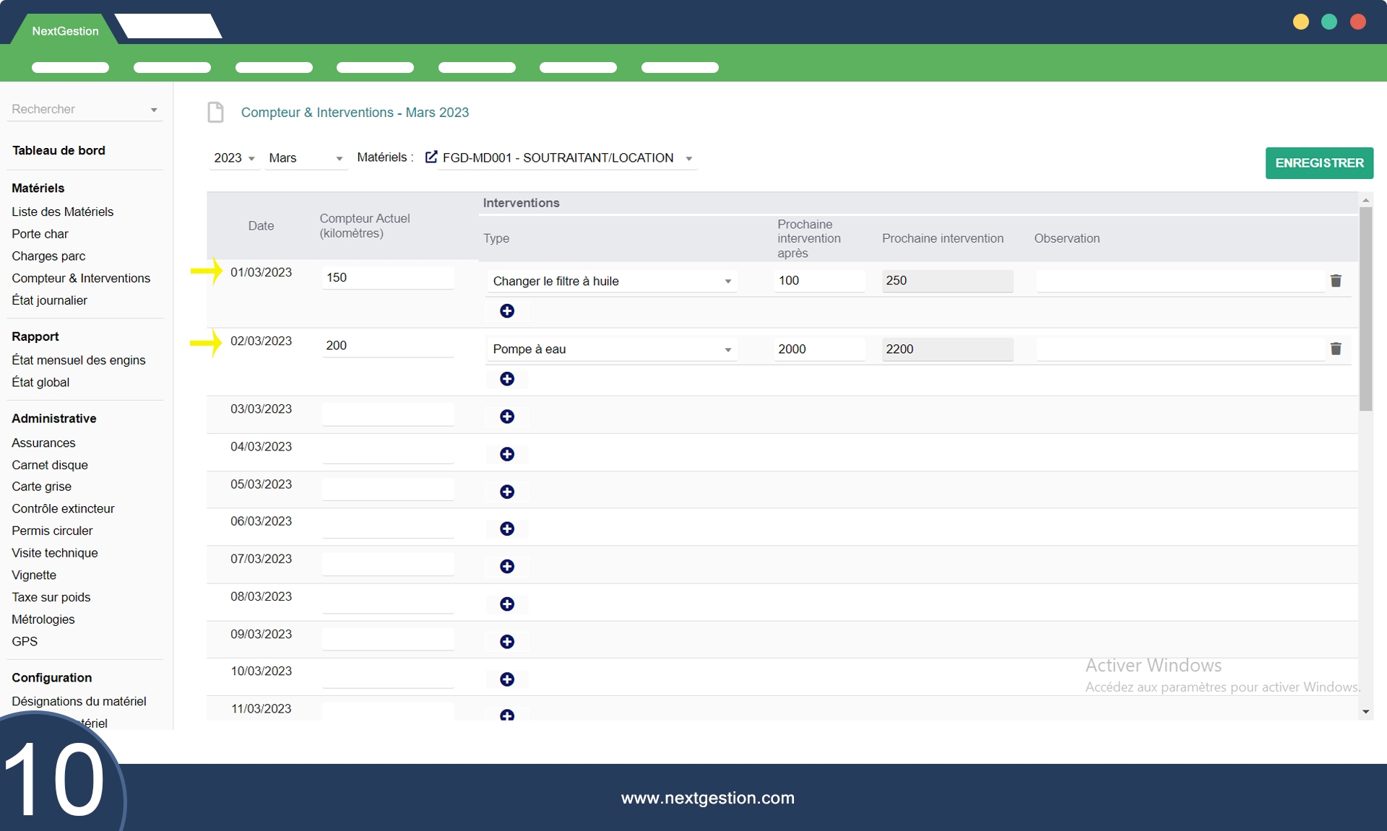This screenshot has height=831, width=1387.
Task: Click the document icon beside page title
Action: pyautogui.click(x=215, y=112)
